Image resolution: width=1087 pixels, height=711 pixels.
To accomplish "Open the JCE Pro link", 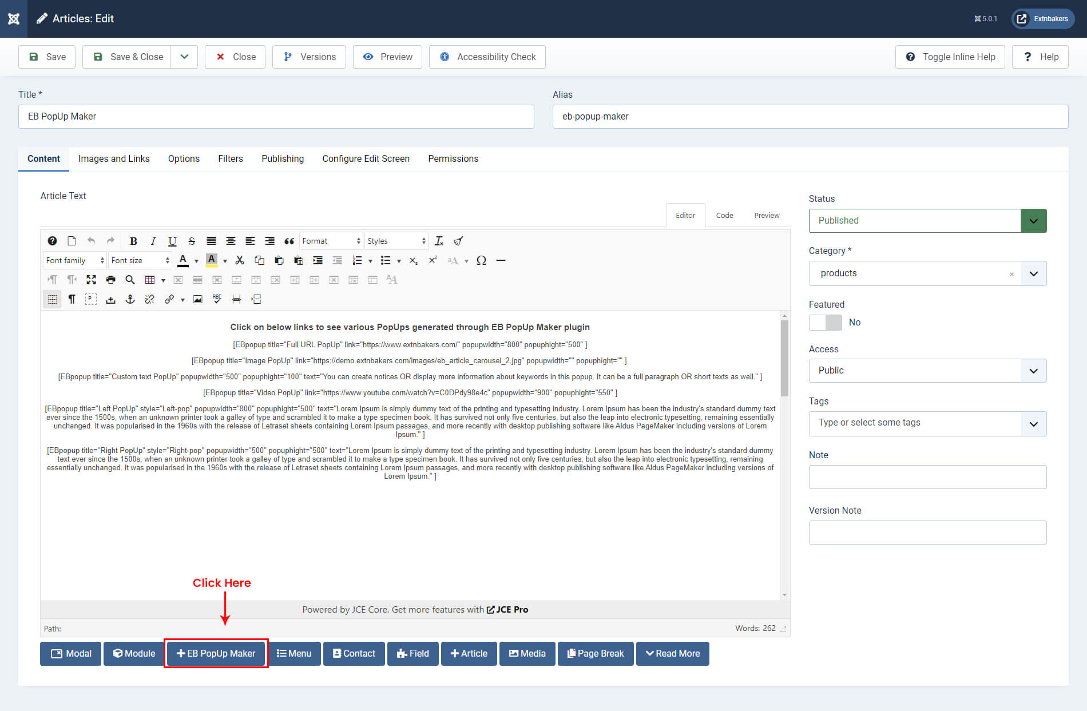I will [x=507, y=610].
